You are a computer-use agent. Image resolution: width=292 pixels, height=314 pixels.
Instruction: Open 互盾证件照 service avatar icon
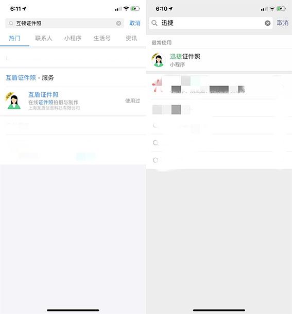13,101
